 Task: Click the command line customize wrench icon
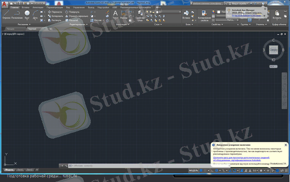click(x=66, y=166)
